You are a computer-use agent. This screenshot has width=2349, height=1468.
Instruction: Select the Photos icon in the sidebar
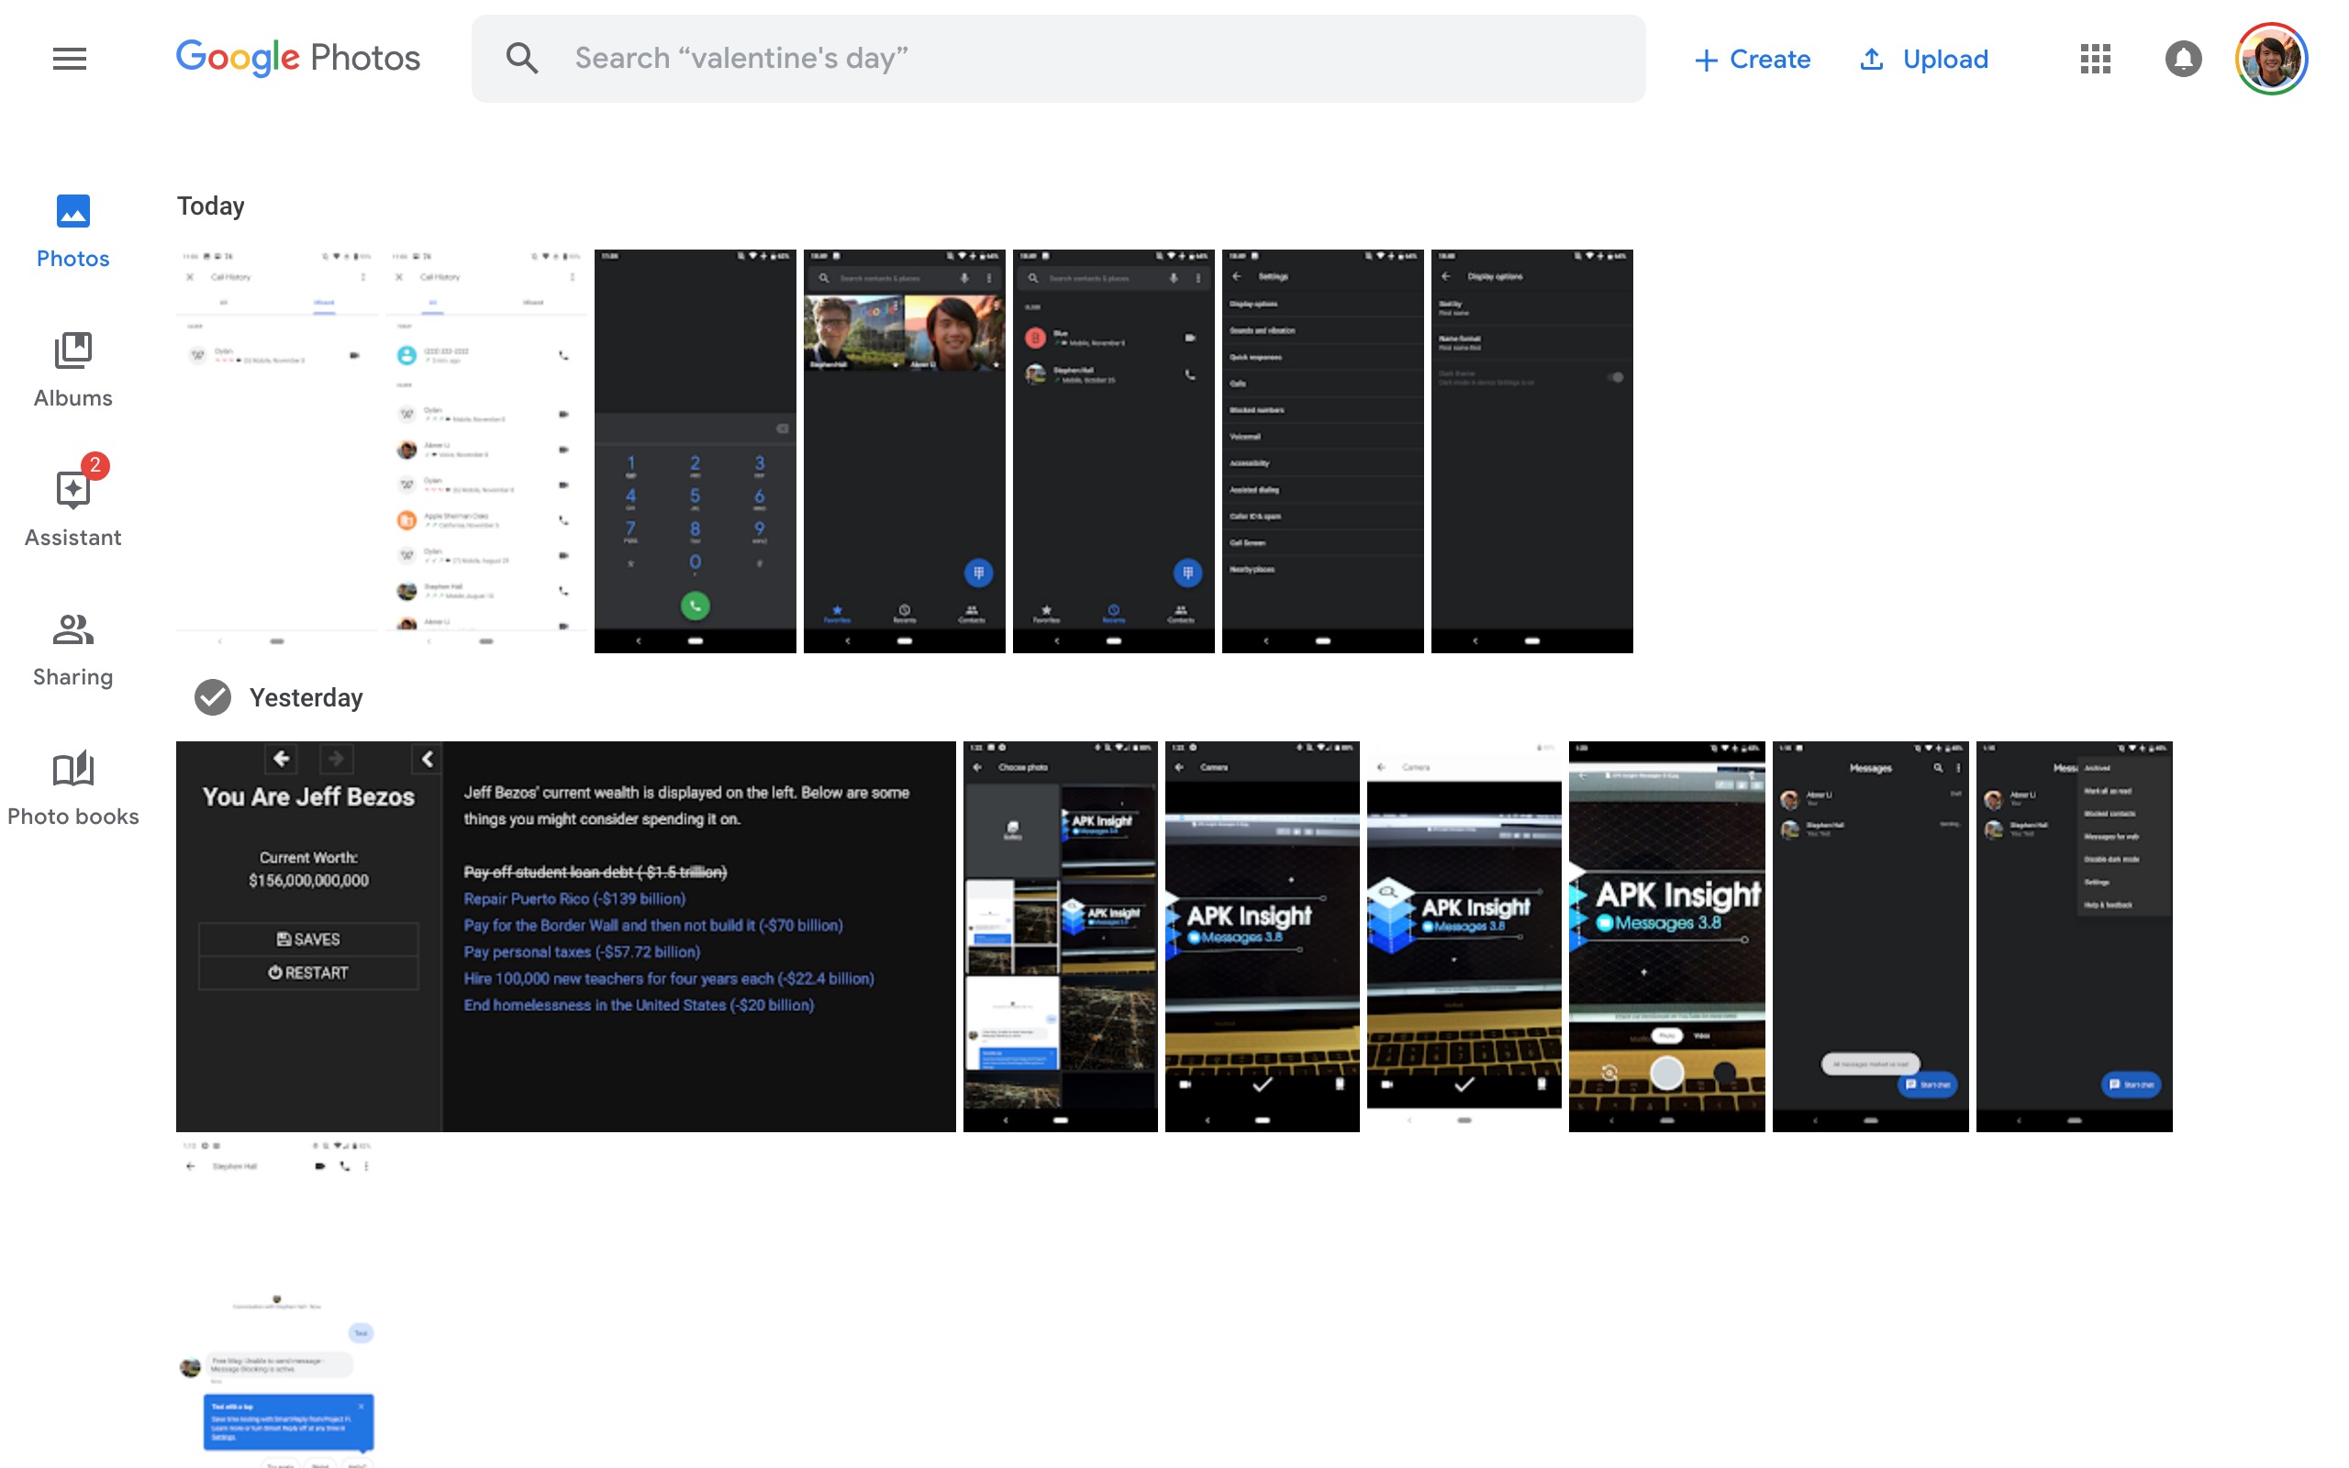(x=72, y=210)
